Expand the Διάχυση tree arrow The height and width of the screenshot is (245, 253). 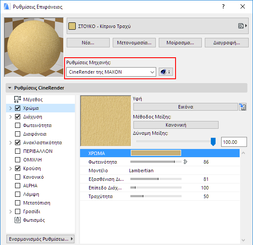point(11,117)
